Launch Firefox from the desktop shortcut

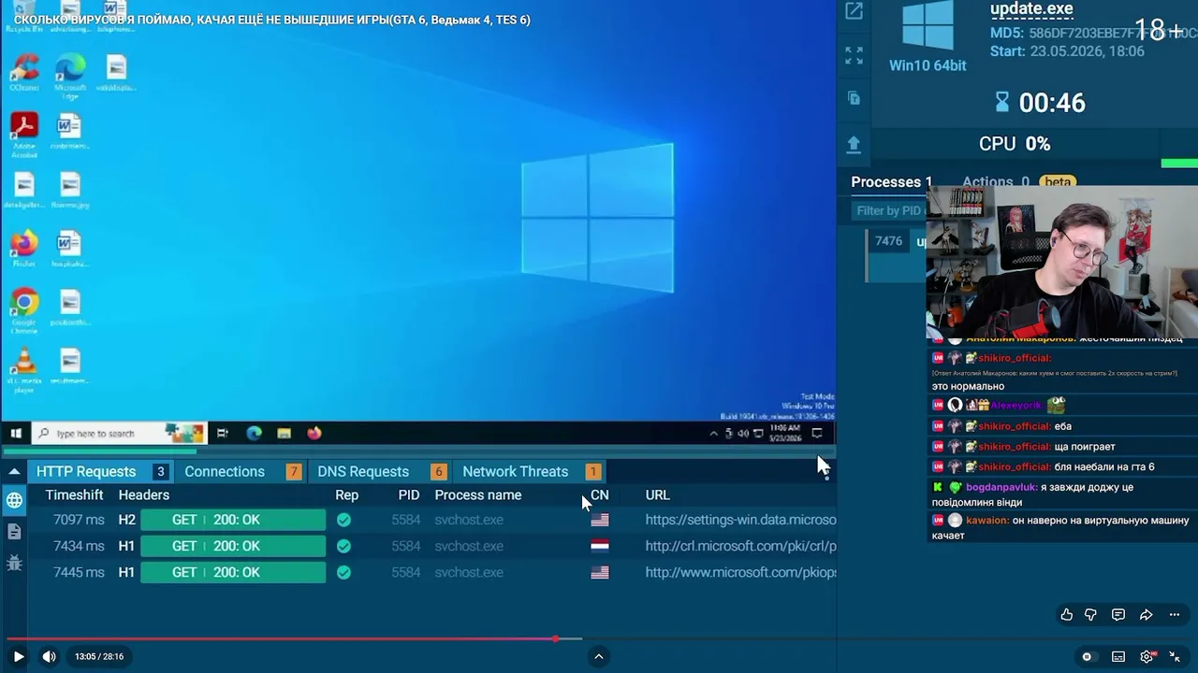pyautogui.click(x=24, y=250)
